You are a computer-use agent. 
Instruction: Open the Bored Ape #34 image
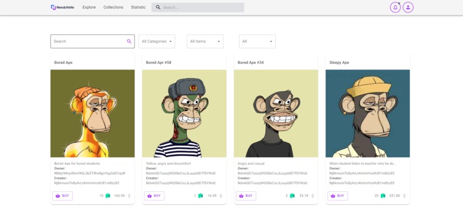pyautogui.click(x=276, y=113)
